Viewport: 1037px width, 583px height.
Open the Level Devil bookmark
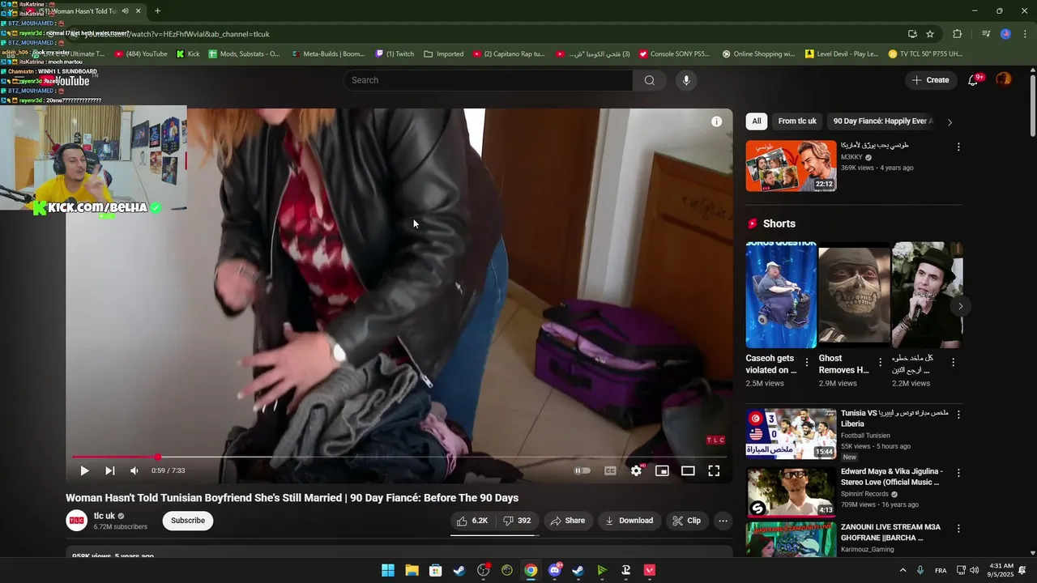pos(842,54)
